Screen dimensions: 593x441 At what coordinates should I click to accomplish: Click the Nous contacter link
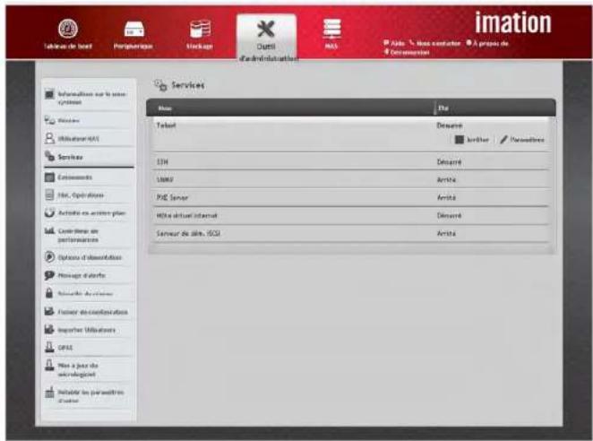point(435,43)
